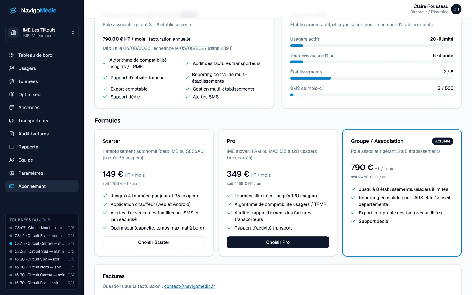Click the Actuelle badge on Groupe plan
This screenshot has width=472, height=295.
click(x=442, y=141)
